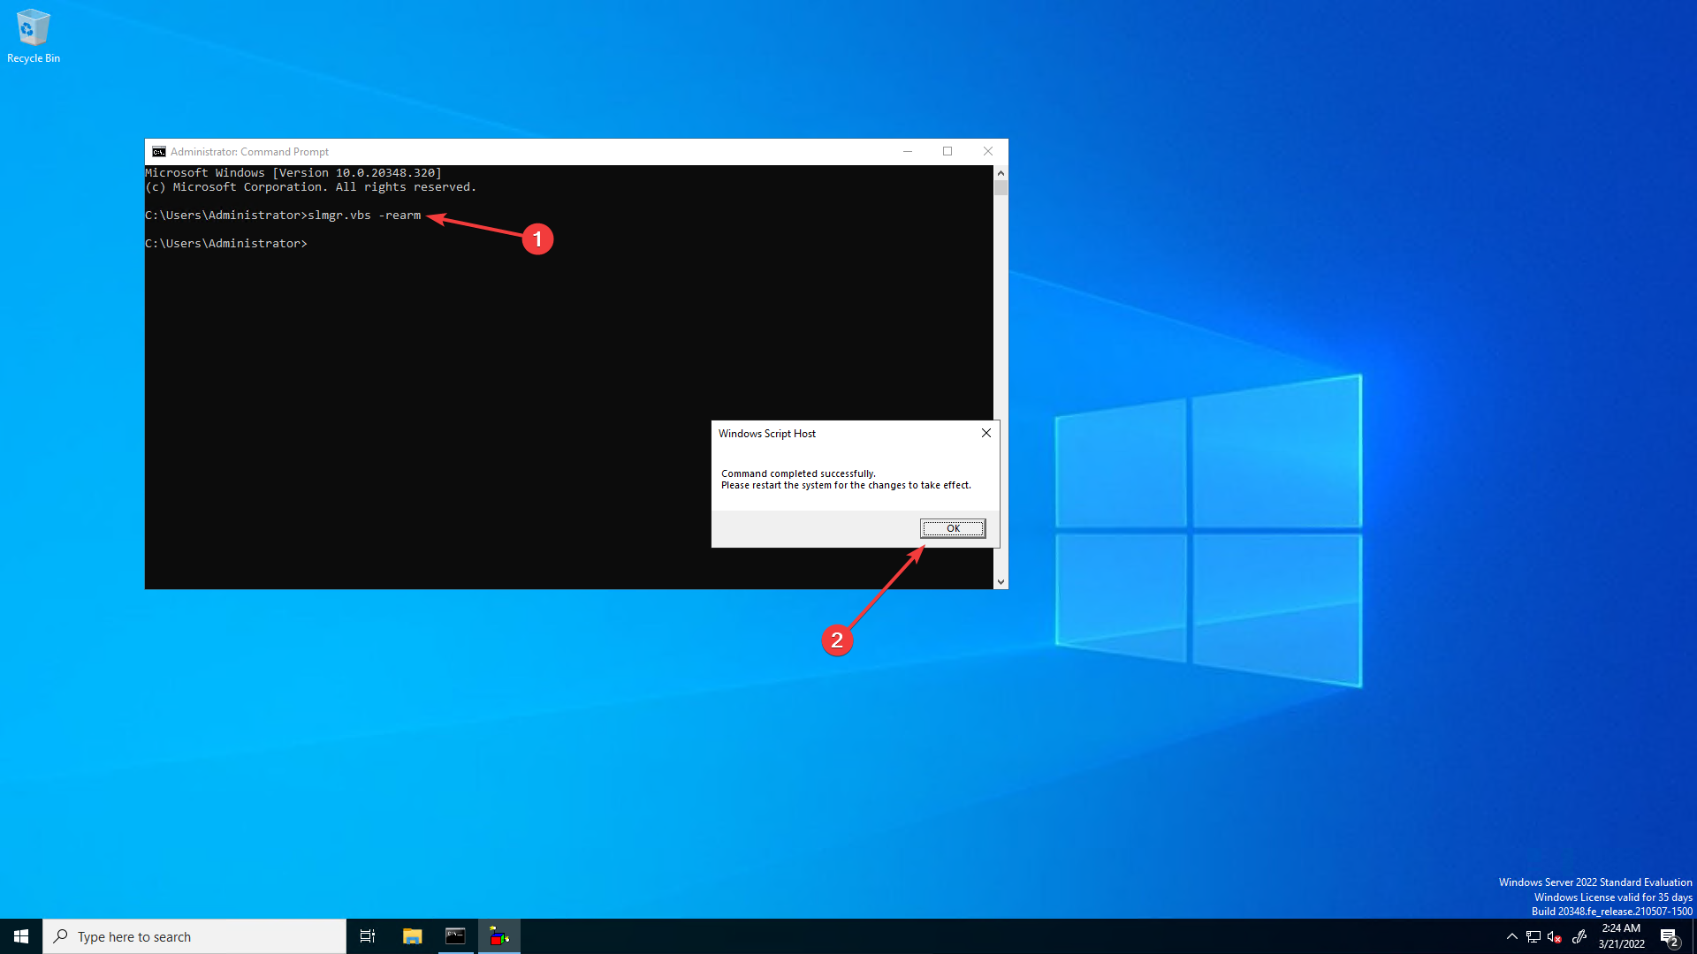
Task: Click the Command Prompt scrollbar thumb
Action: click(x=1001, y=187)
